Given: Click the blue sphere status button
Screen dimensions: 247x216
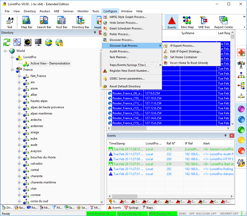Looking at the screenshot, I should (241, 119).
